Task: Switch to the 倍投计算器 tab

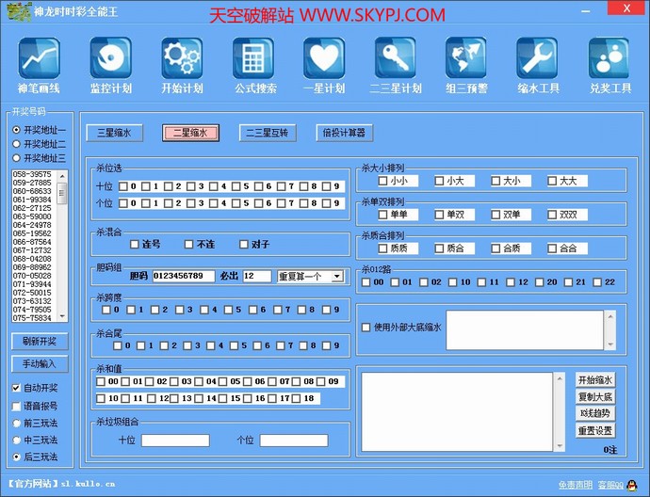Action: point(344,134)
